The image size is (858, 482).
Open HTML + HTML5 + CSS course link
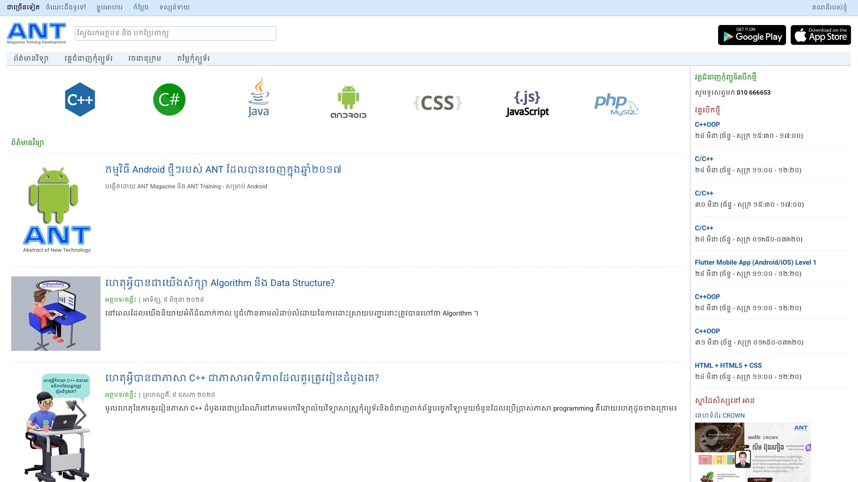(728, 366)
